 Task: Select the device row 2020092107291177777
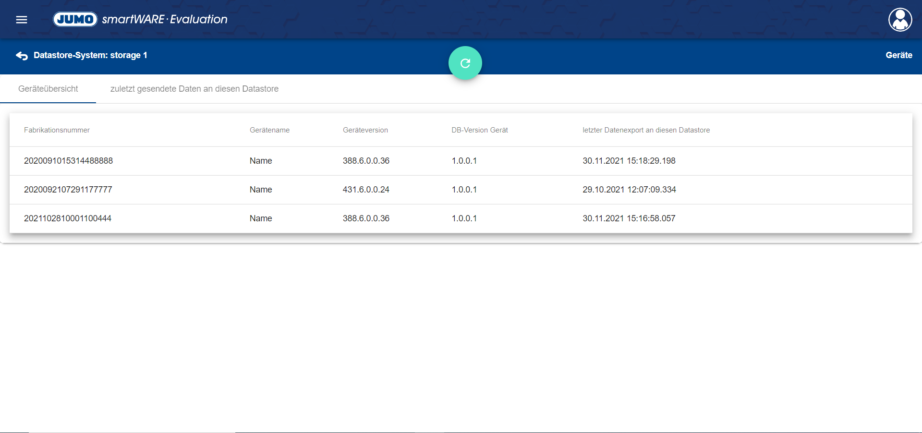[x=68, y=190]
